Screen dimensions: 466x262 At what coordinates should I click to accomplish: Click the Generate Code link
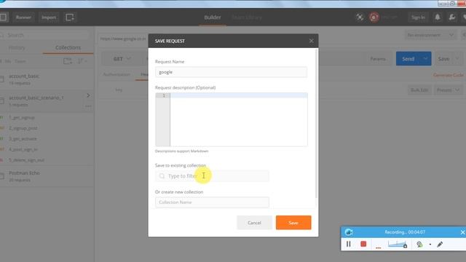pos(449,75)
